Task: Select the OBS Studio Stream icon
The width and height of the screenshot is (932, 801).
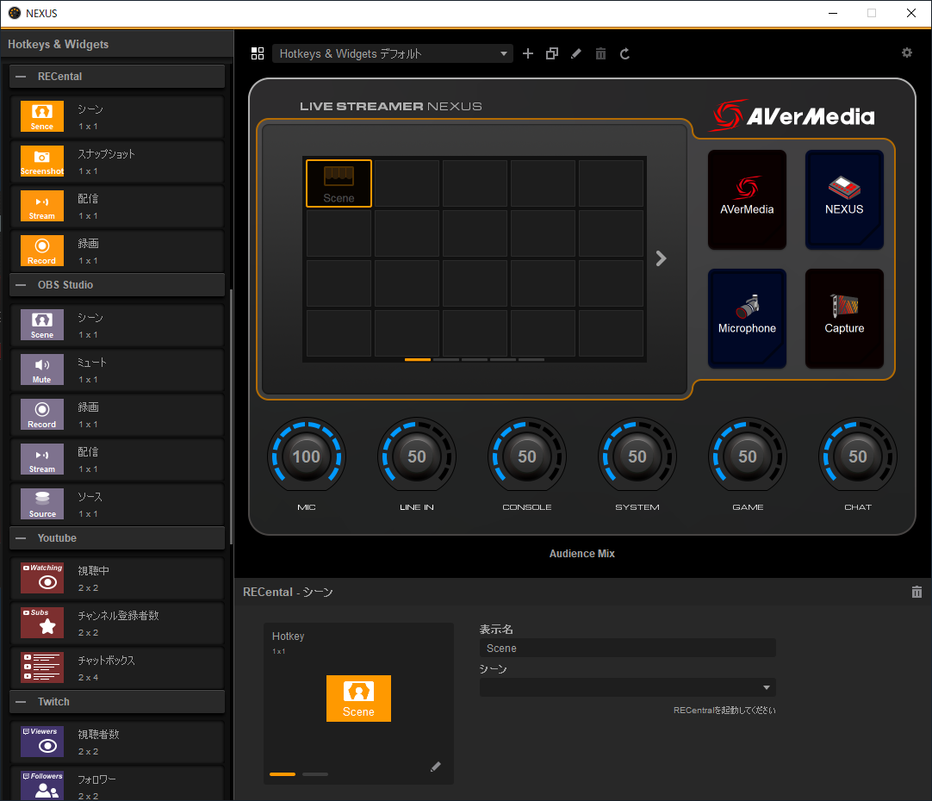Action: pyautogui.click(x=41, y=459)
